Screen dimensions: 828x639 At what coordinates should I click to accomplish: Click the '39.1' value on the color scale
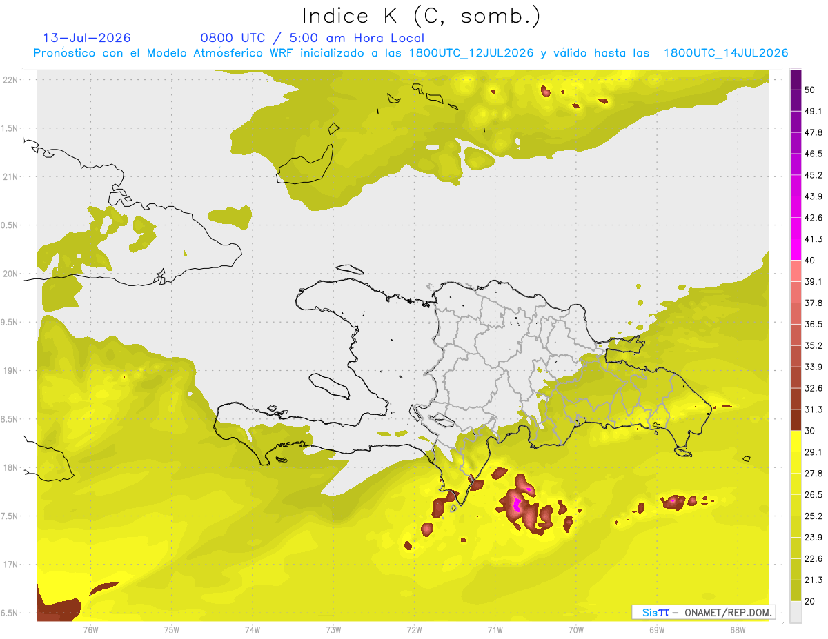point(813,282)
